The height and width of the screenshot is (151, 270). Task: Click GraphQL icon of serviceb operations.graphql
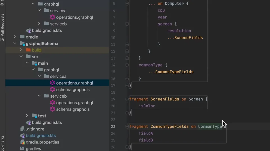pyautogui.click(x=52, y=103)
